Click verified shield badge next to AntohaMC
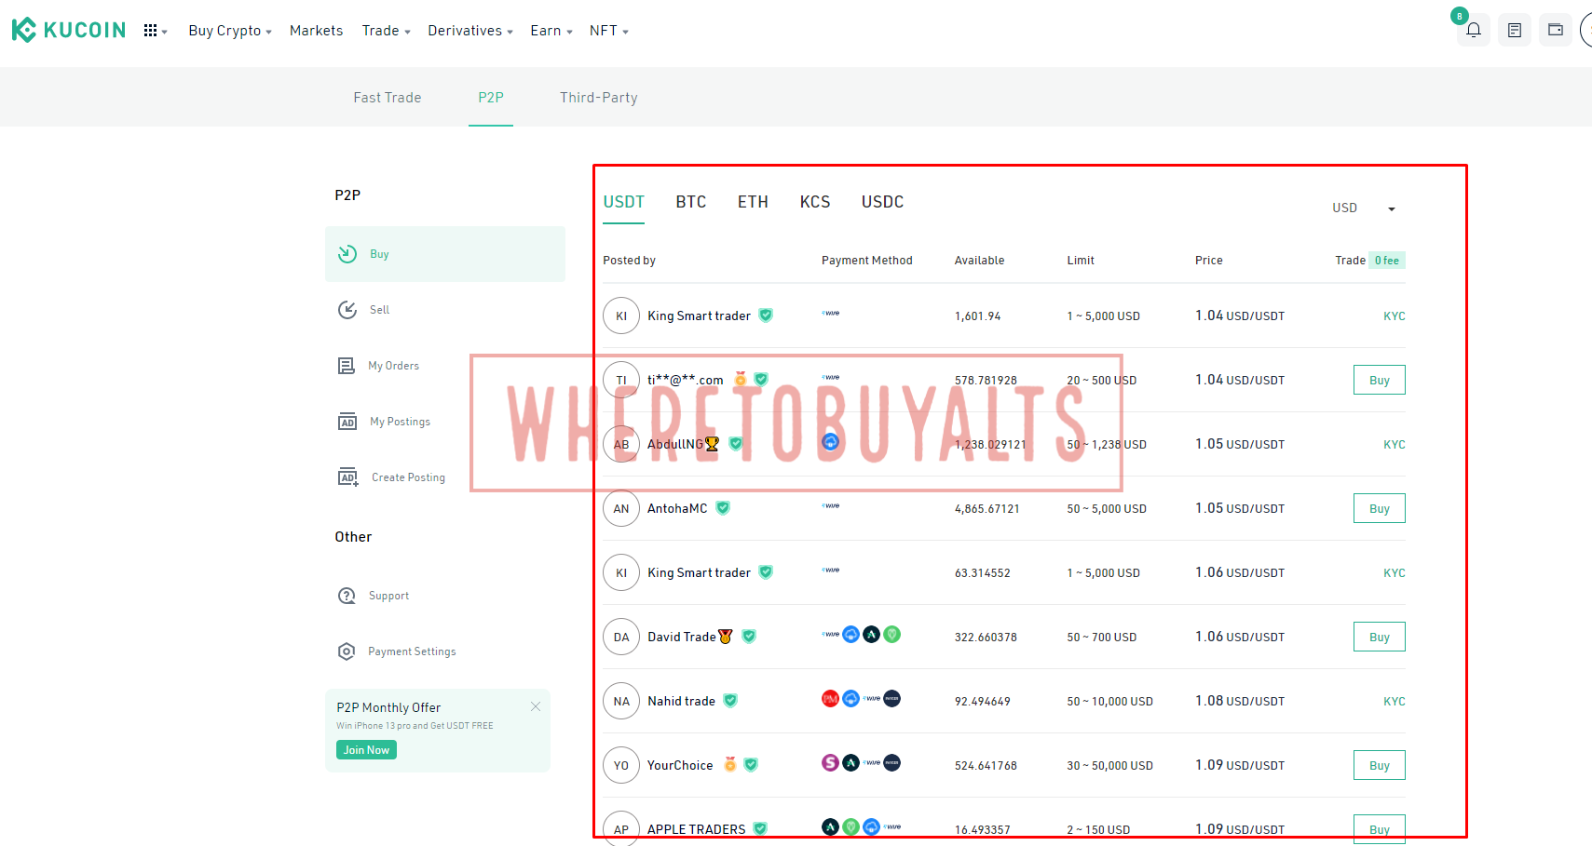 click(x=723, y=507)
